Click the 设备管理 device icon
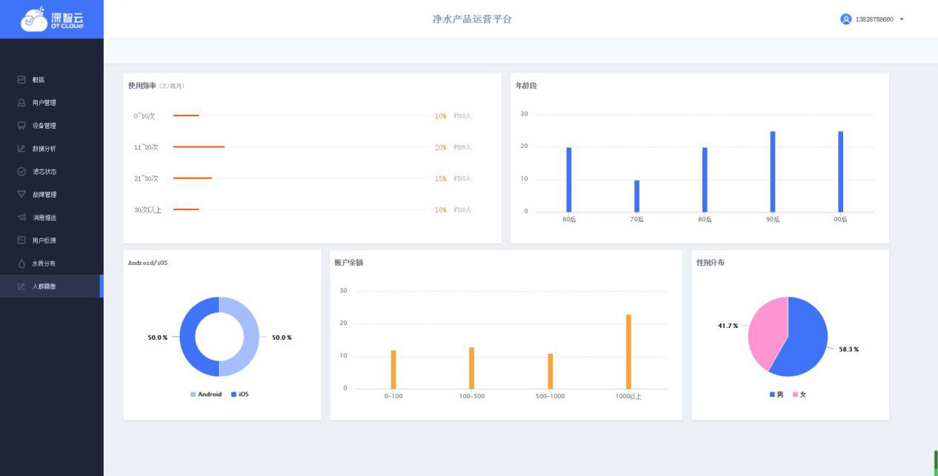This screenshot has height=476, width=938. (x=21, y=126)
